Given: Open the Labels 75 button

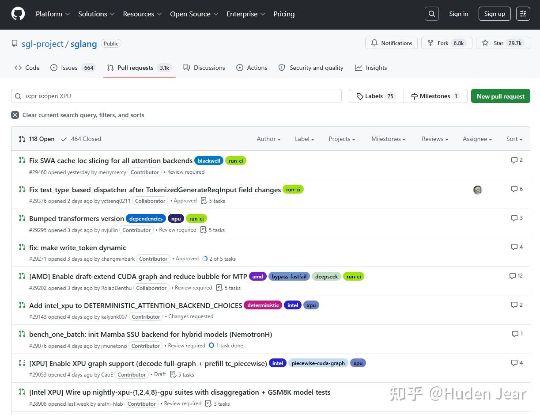Looking at the screenshot, I should pyautogui.click(x=376, y=96).
